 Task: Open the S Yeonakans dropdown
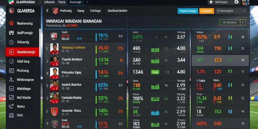[x=231, y=11]
